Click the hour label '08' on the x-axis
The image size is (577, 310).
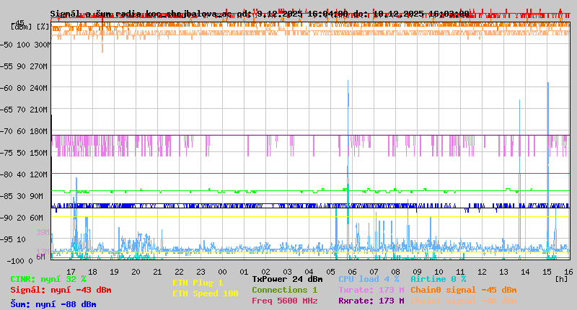pyautogui.click(x=395, y=272)
